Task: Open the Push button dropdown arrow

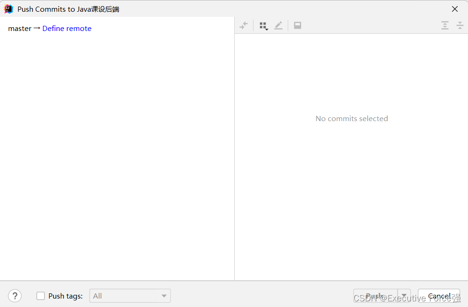Action: click(404, 296)
